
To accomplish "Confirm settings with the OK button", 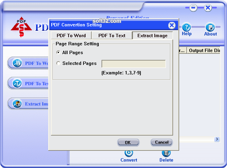I will 128,142.
